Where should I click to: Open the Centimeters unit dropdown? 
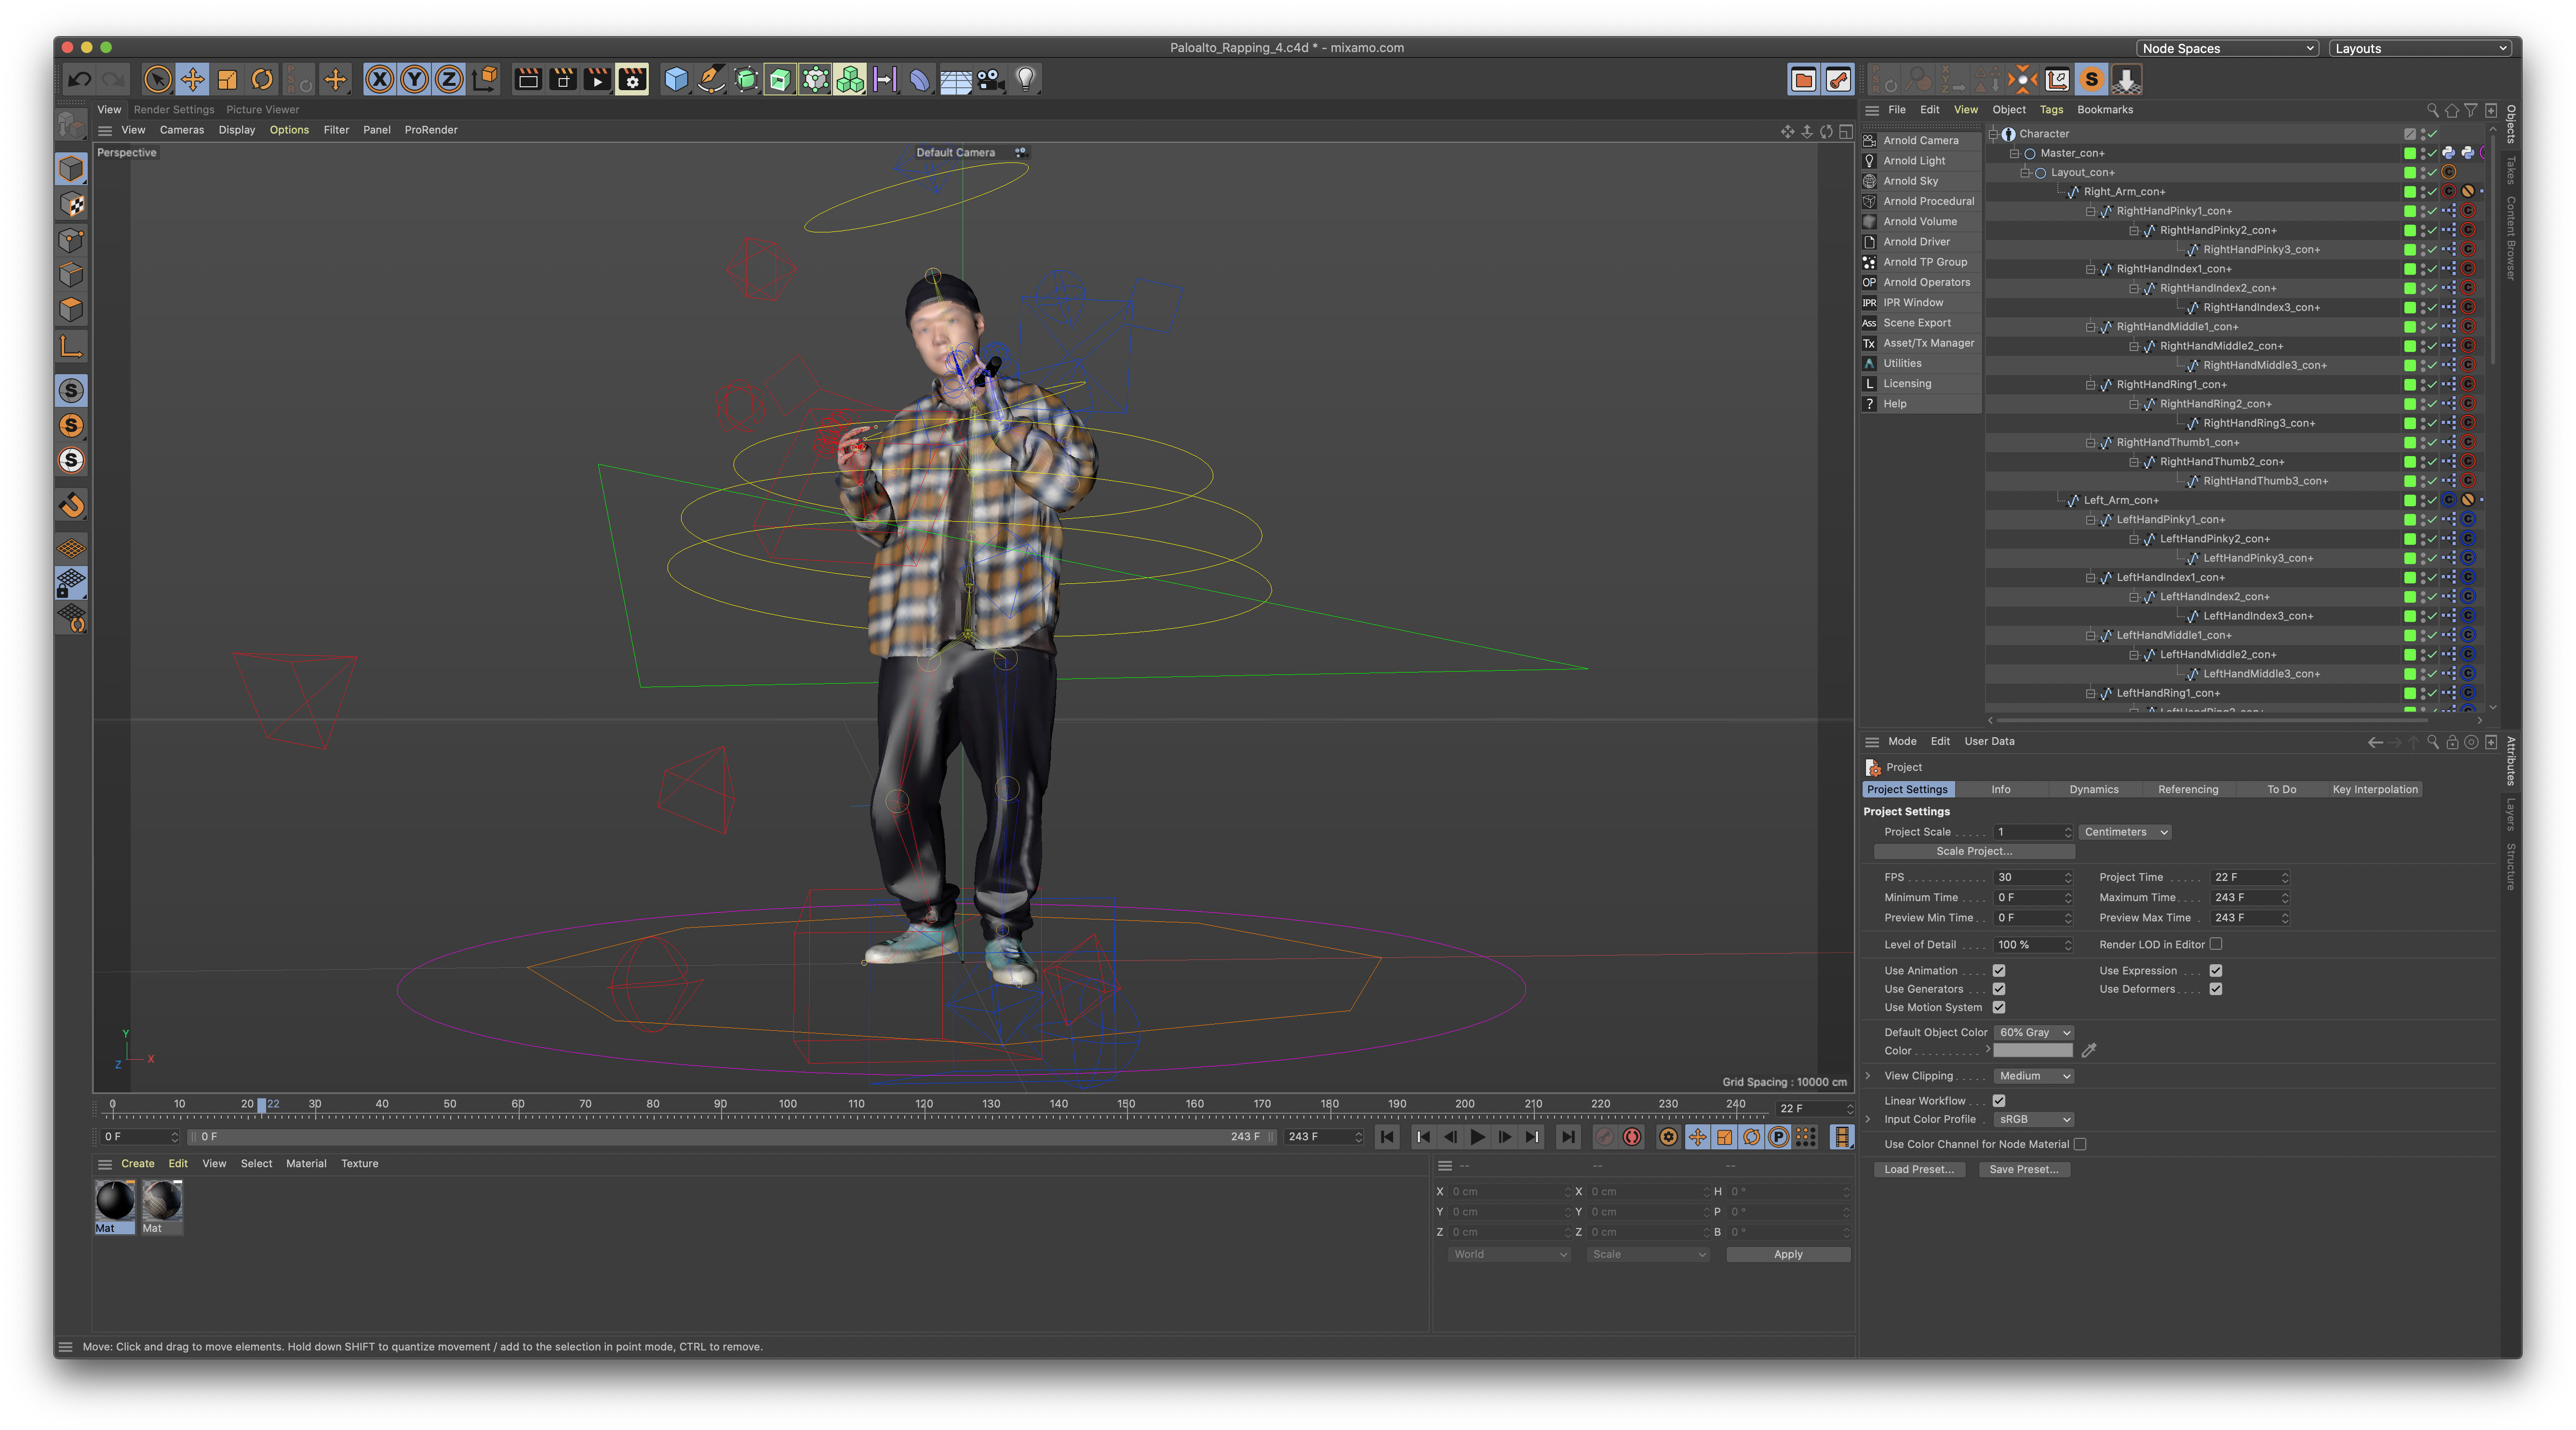pyautogui.click(x=2125, y=832)
